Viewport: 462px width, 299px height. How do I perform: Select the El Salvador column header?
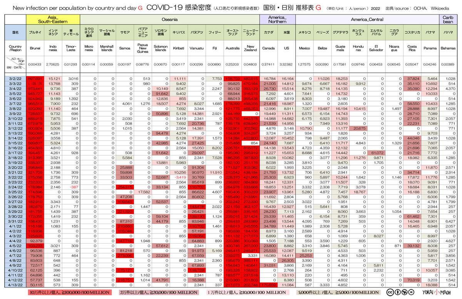point(377,49)
